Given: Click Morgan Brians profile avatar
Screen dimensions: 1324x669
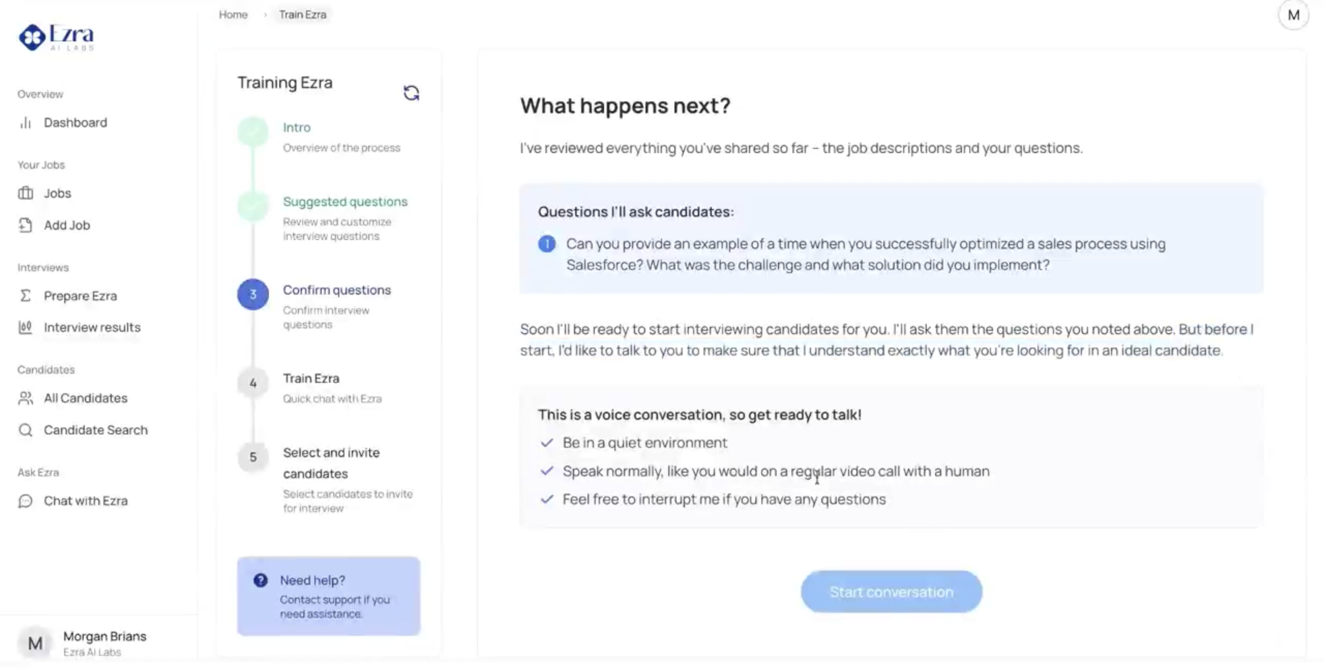Looking at the screenshot, I should (35, 642).
